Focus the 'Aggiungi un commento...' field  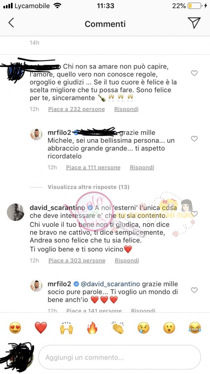coord(119,357)
